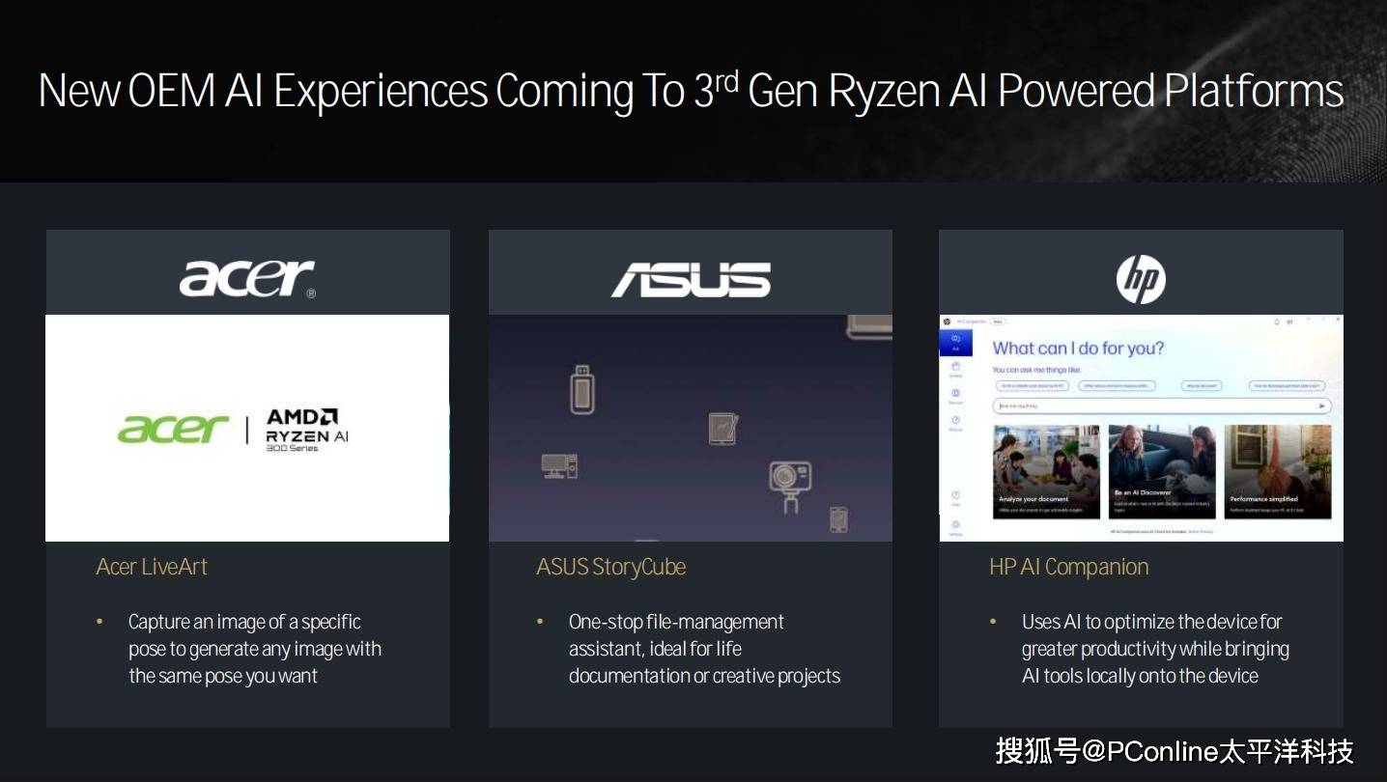
Task: Select the Ask tab in HP AI Companion sidebar
Action: [x=955, y=342]
